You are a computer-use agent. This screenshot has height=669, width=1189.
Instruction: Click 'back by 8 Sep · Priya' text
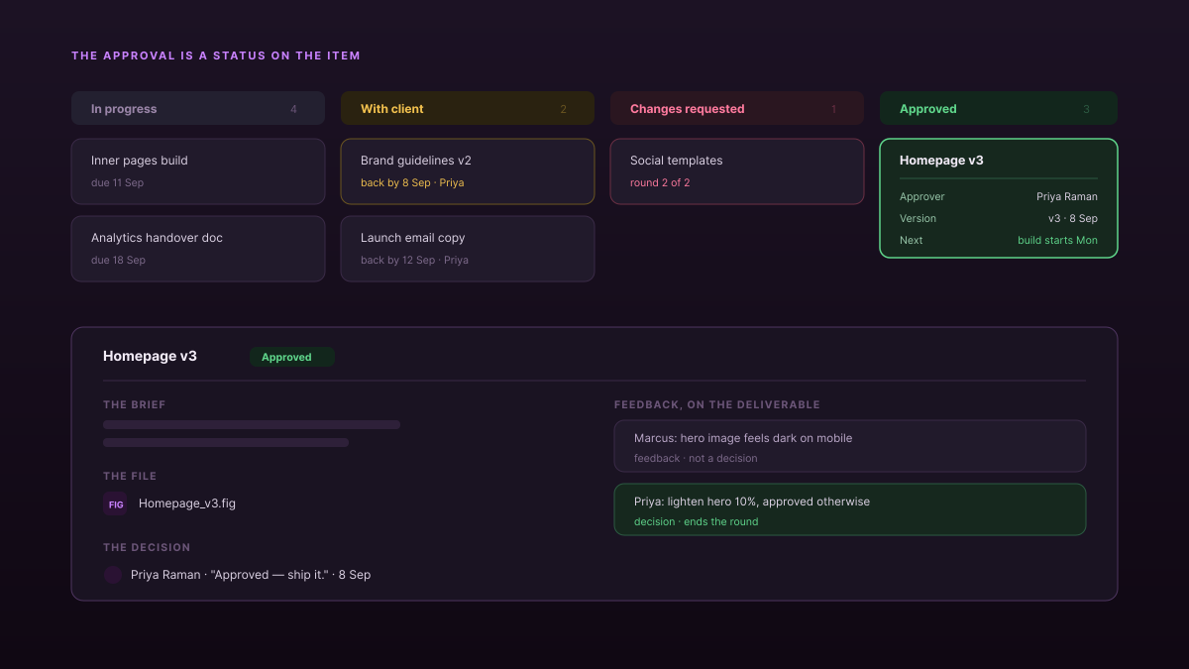point(412,182)
